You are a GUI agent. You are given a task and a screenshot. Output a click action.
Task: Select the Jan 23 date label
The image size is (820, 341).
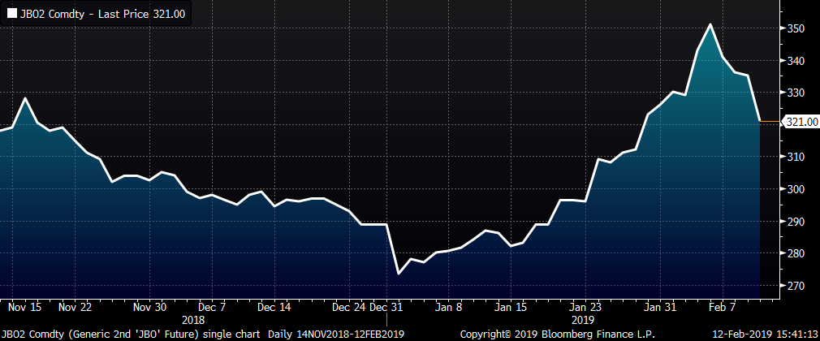pos(585,308)
